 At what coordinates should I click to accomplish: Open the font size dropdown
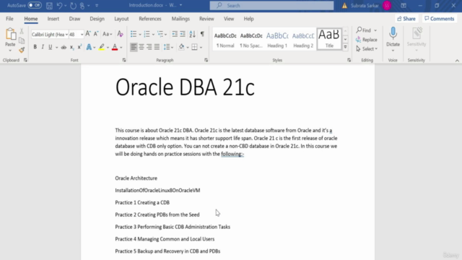pos(82,35)
